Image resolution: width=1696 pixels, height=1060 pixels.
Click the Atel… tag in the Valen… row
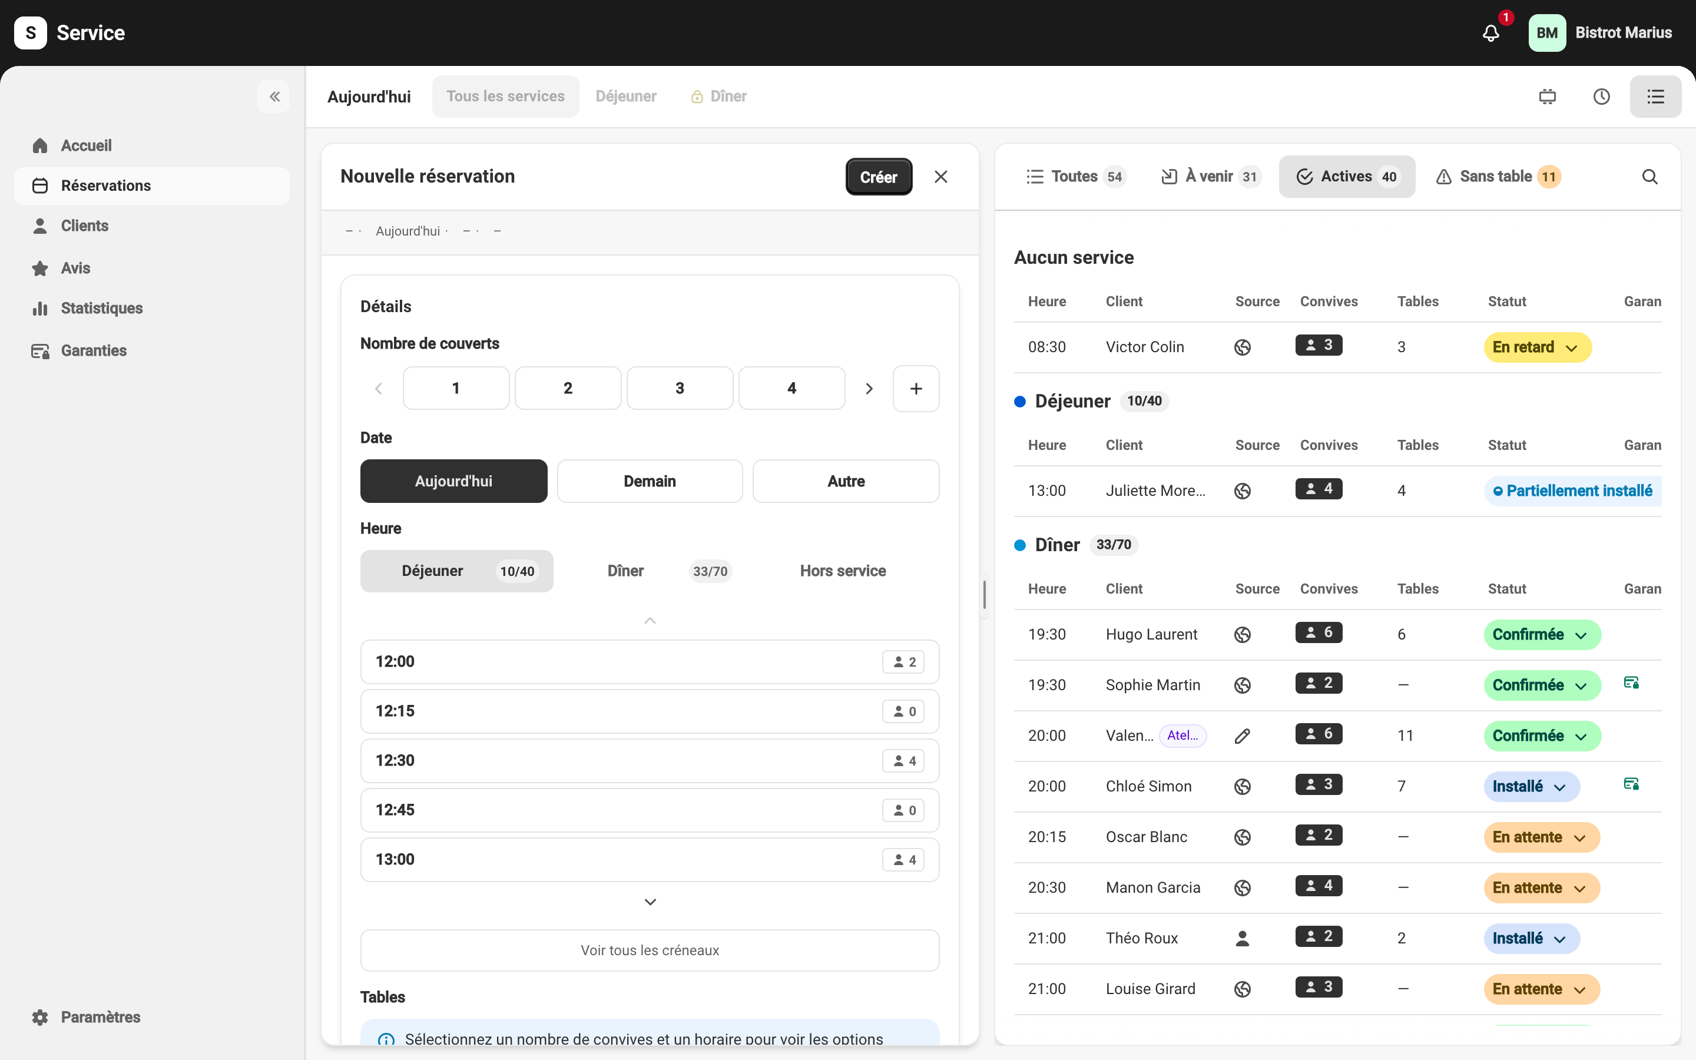(1183, 736)
